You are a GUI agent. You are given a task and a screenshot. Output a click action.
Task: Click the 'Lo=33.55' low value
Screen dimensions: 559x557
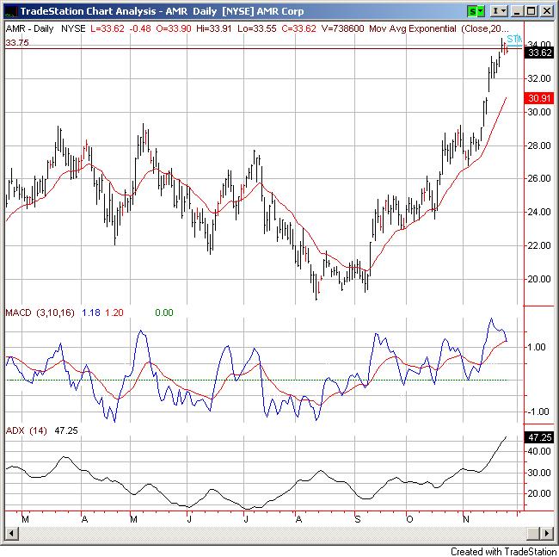(x=256, y=29)
